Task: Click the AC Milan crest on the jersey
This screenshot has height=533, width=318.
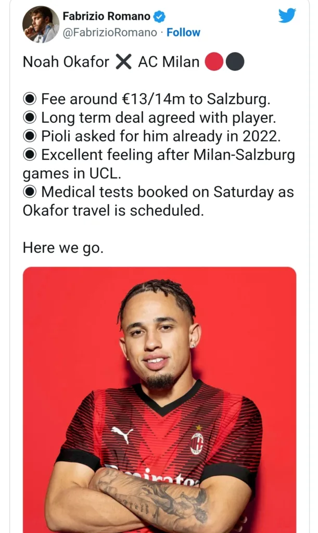Action: 197,444
